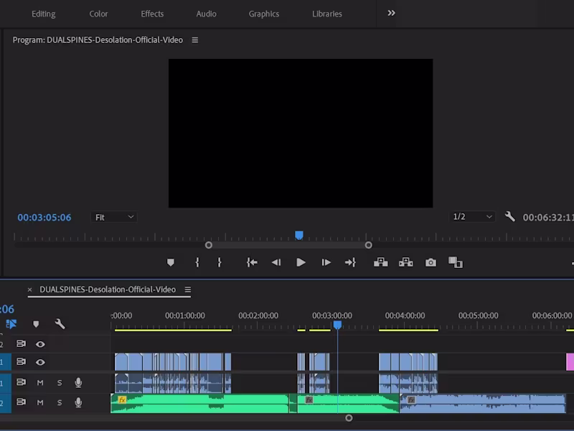Mute audio track A1 with the M button
This screenshot has width=574, height=431.
41,383
